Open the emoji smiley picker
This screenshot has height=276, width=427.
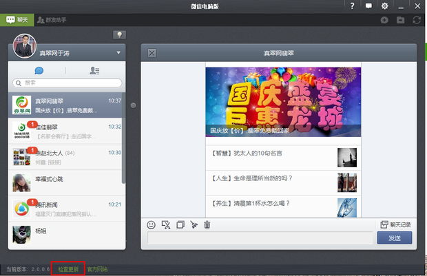click(x=151, y=225)
